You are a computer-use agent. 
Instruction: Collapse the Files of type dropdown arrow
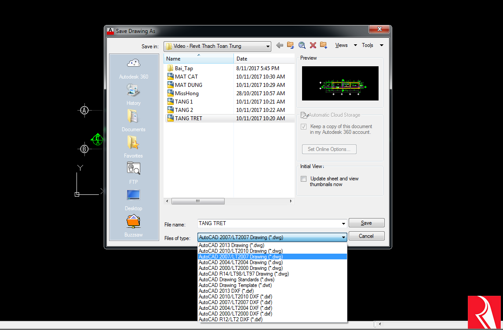(343, 237)
